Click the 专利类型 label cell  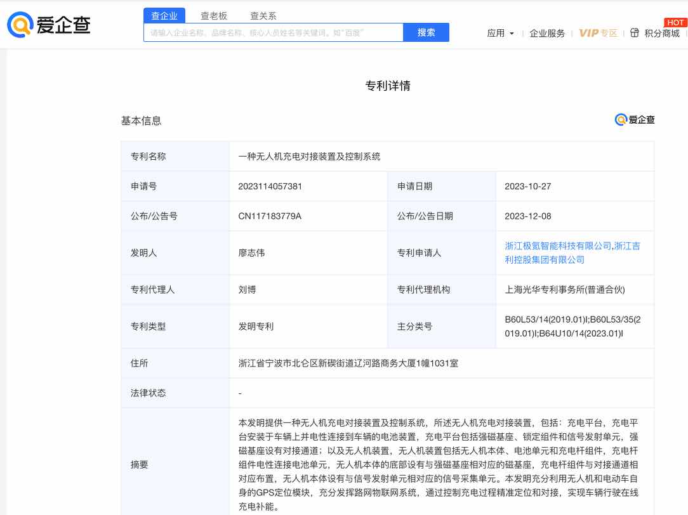[175, 327]
